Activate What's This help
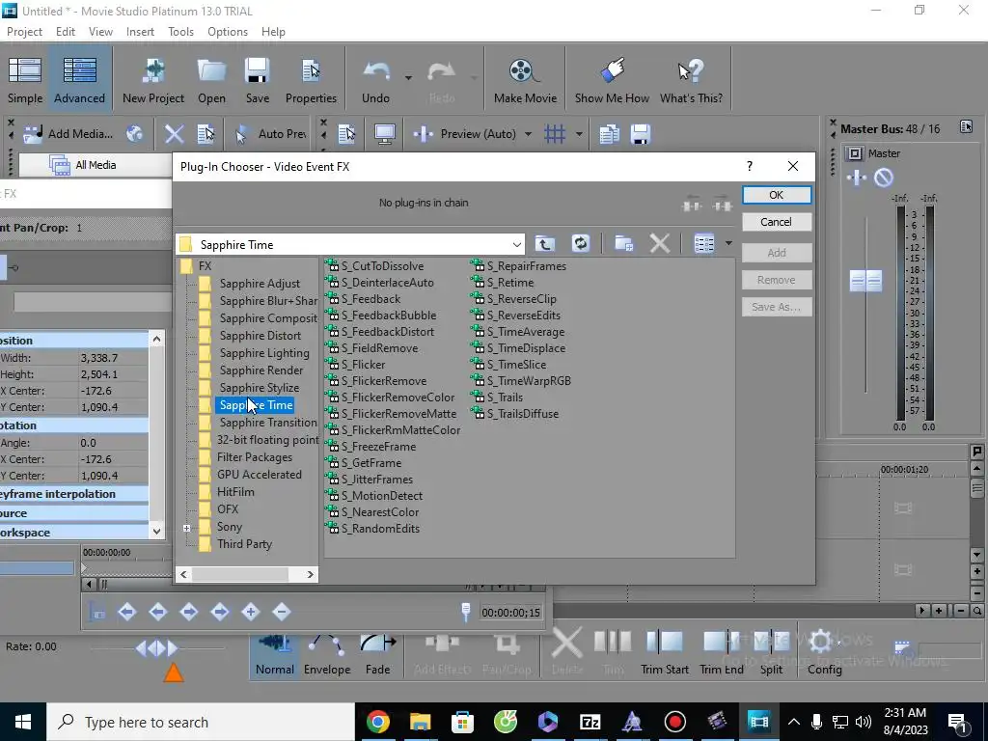Image resolution: width=988 pixels, height=741 pixels. [691, 80]
